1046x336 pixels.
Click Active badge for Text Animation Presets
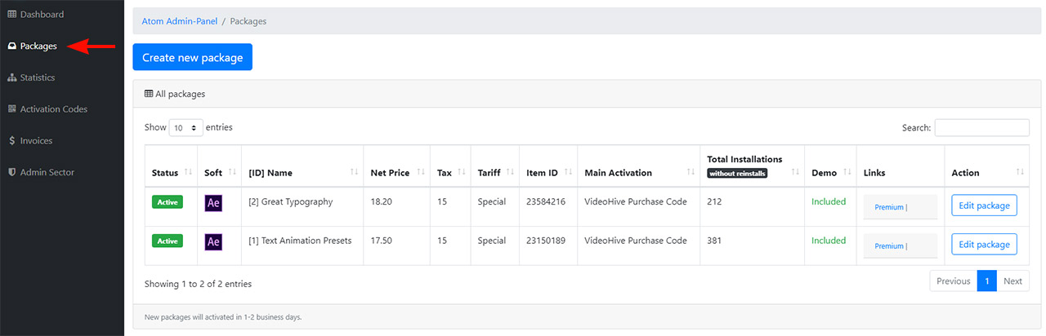tap(168, 241)
